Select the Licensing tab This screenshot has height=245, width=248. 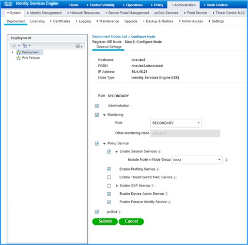click(x=37, y=21)
